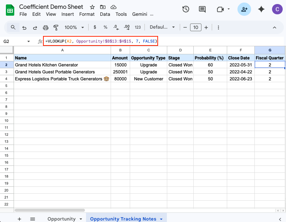The image size is (286, 222).
Task: Open Opportunity tab options arrow
Action: coord(81,219)
